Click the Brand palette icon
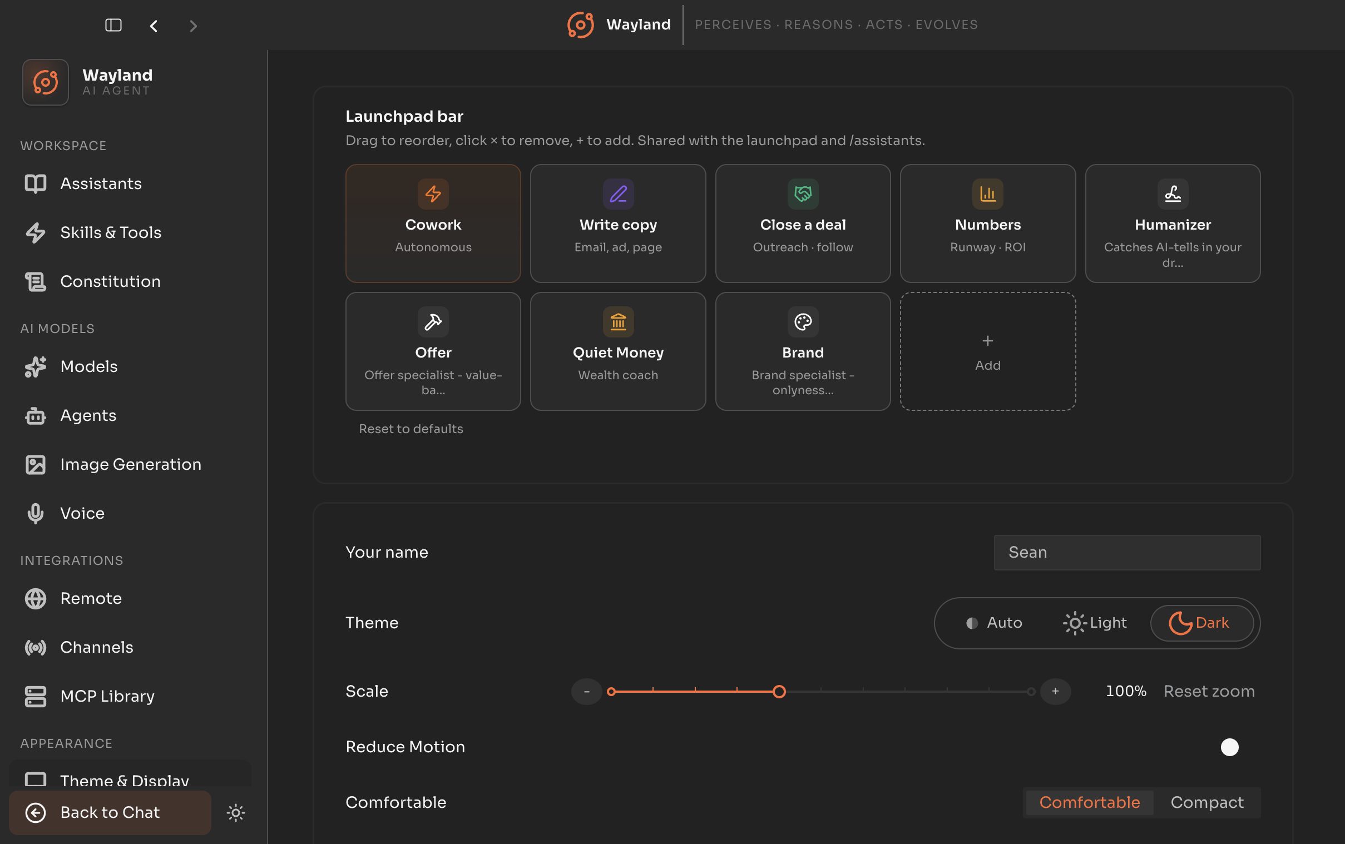1345x844 pixels. (803, 321)
